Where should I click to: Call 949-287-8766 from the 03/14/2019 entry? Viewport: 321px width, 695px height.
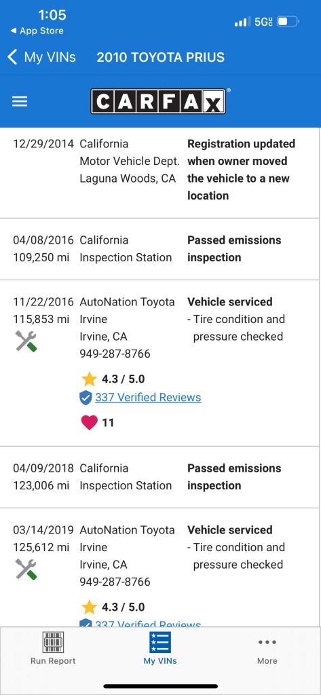(115, 582)
